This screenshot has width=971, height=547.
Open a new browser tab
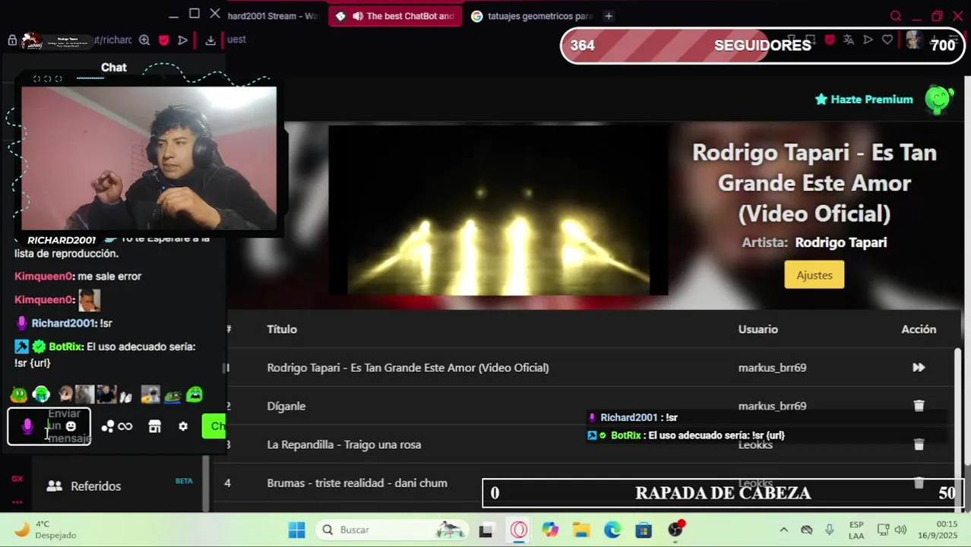click(x=609, y=16)
